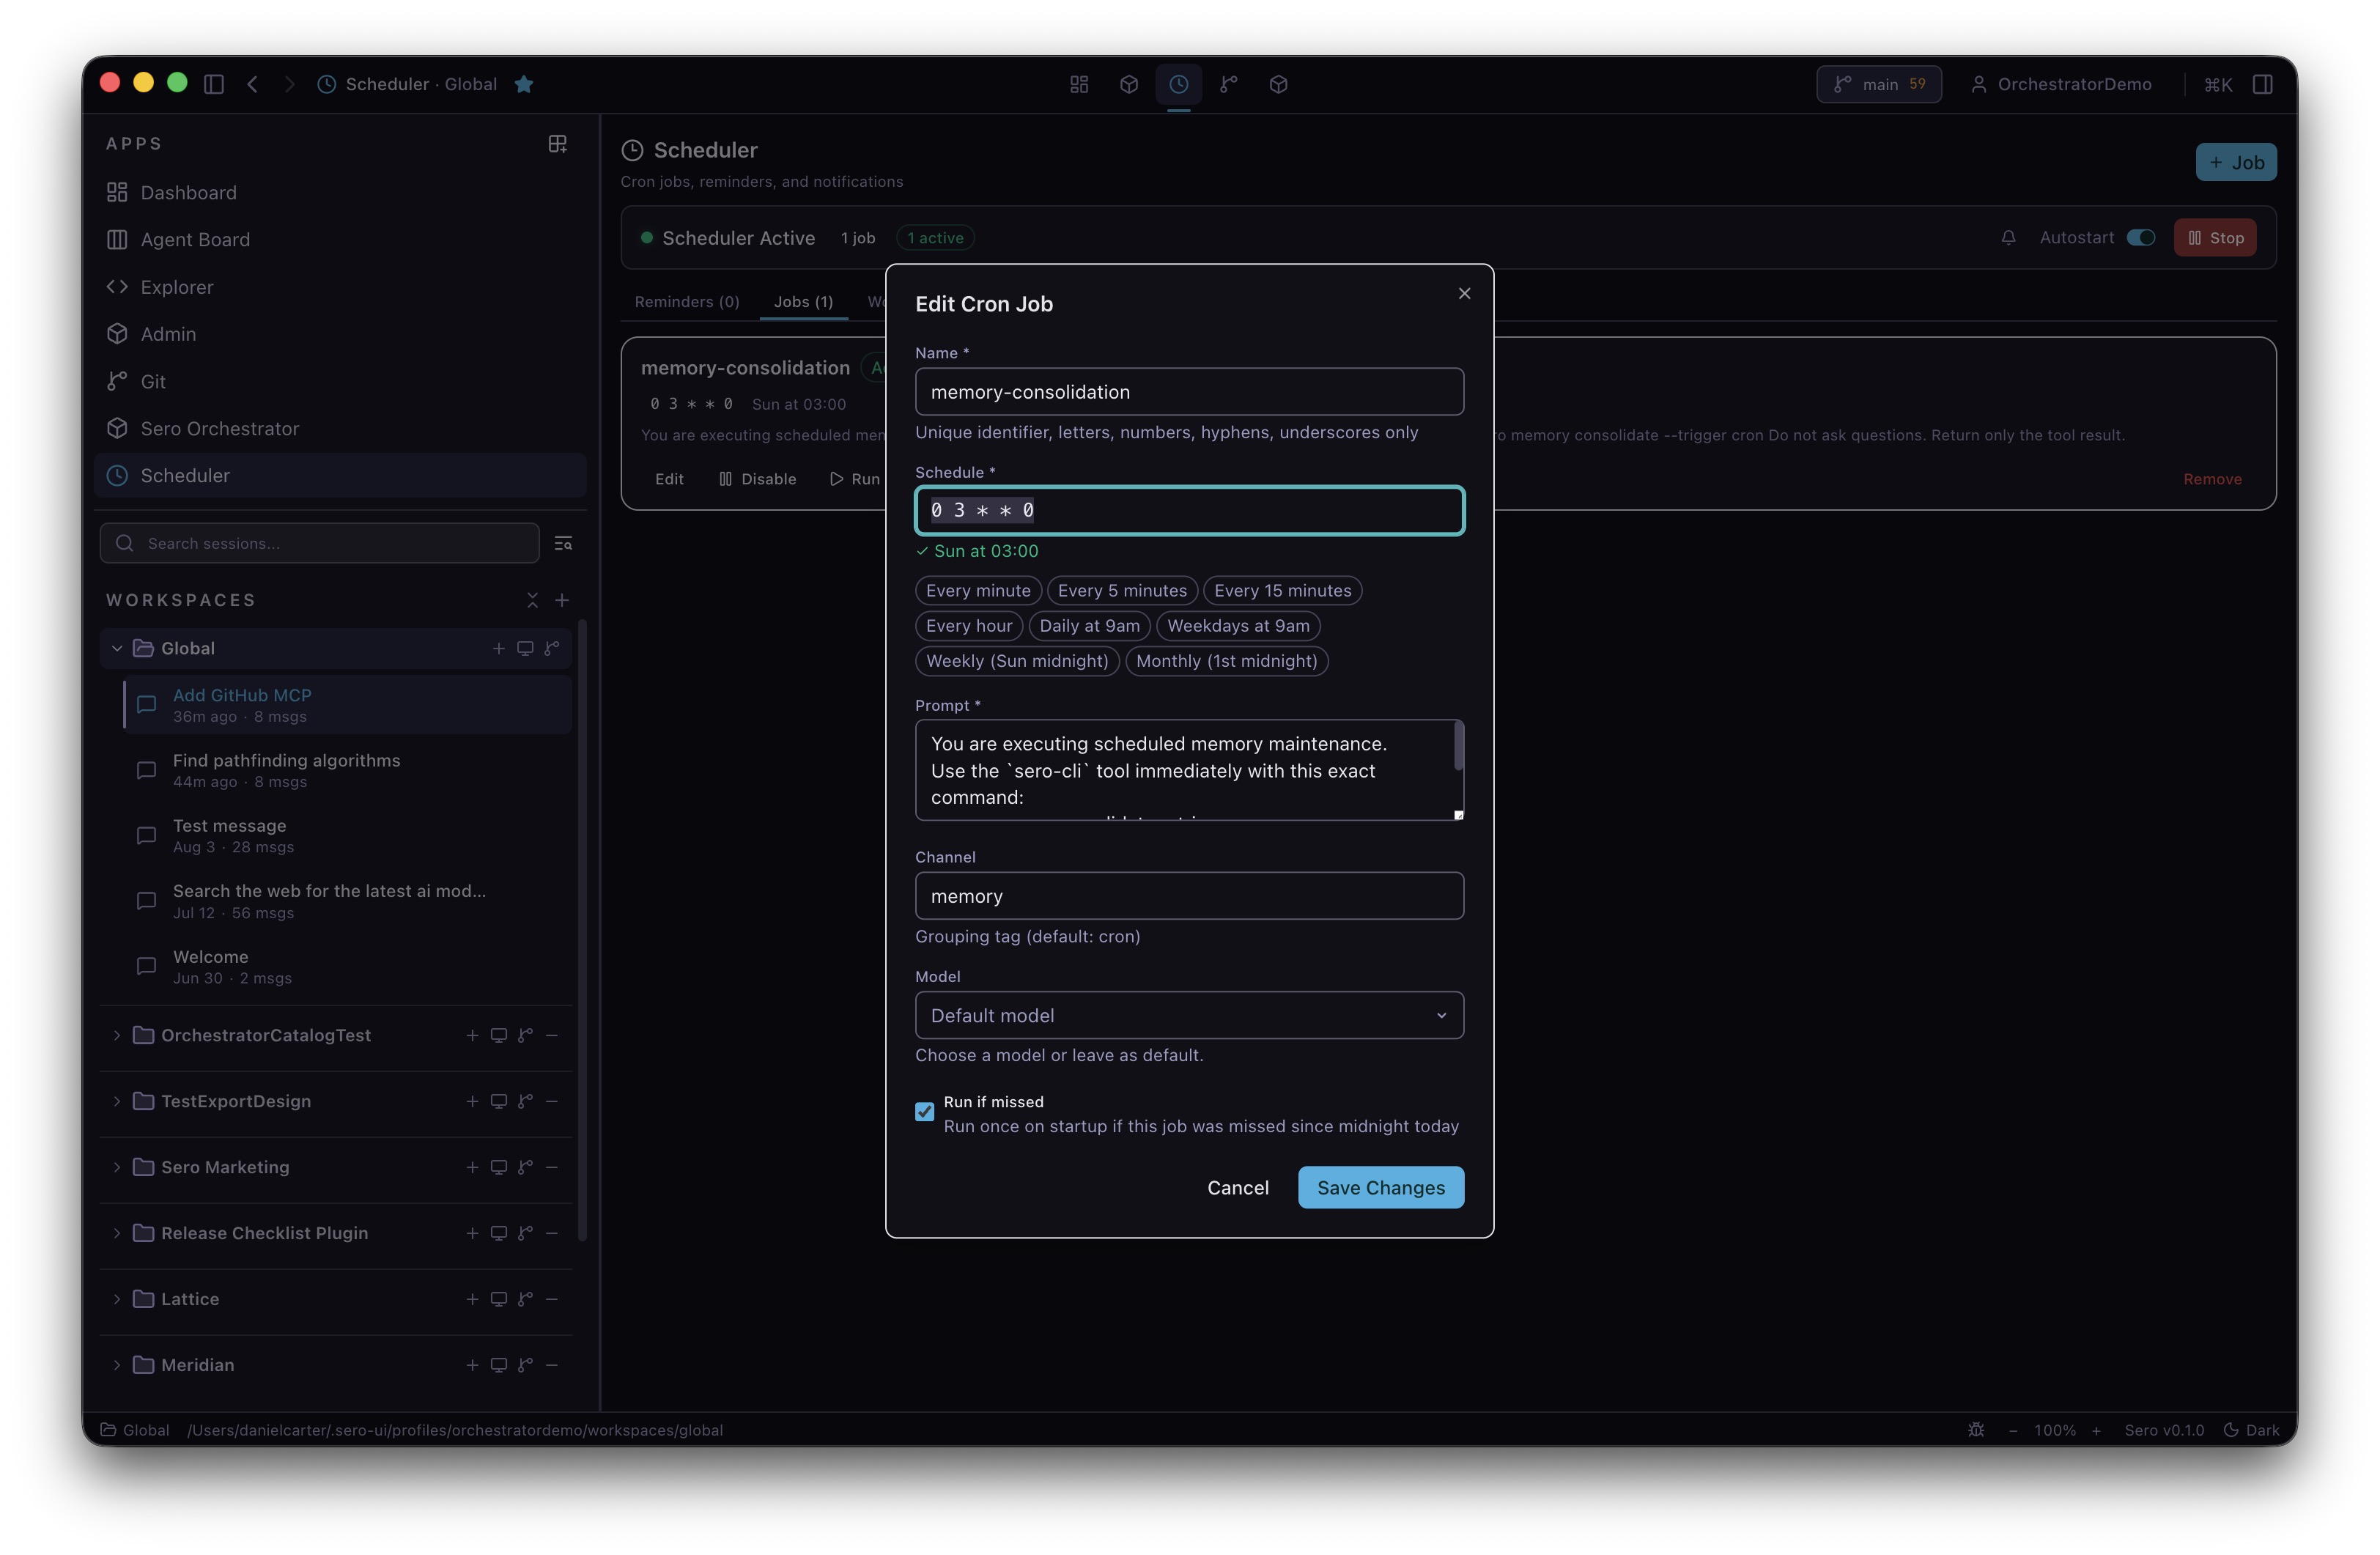Open session filter icon beside search

click(563, 543)
